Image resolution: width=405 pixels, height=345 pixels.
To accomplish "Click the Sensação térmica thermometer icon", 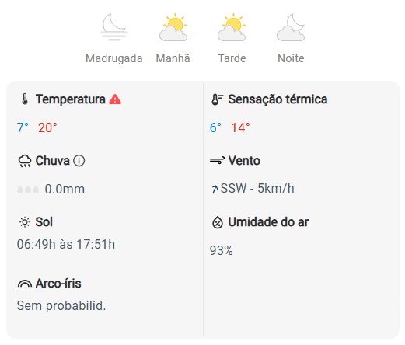I will point(217,99).
